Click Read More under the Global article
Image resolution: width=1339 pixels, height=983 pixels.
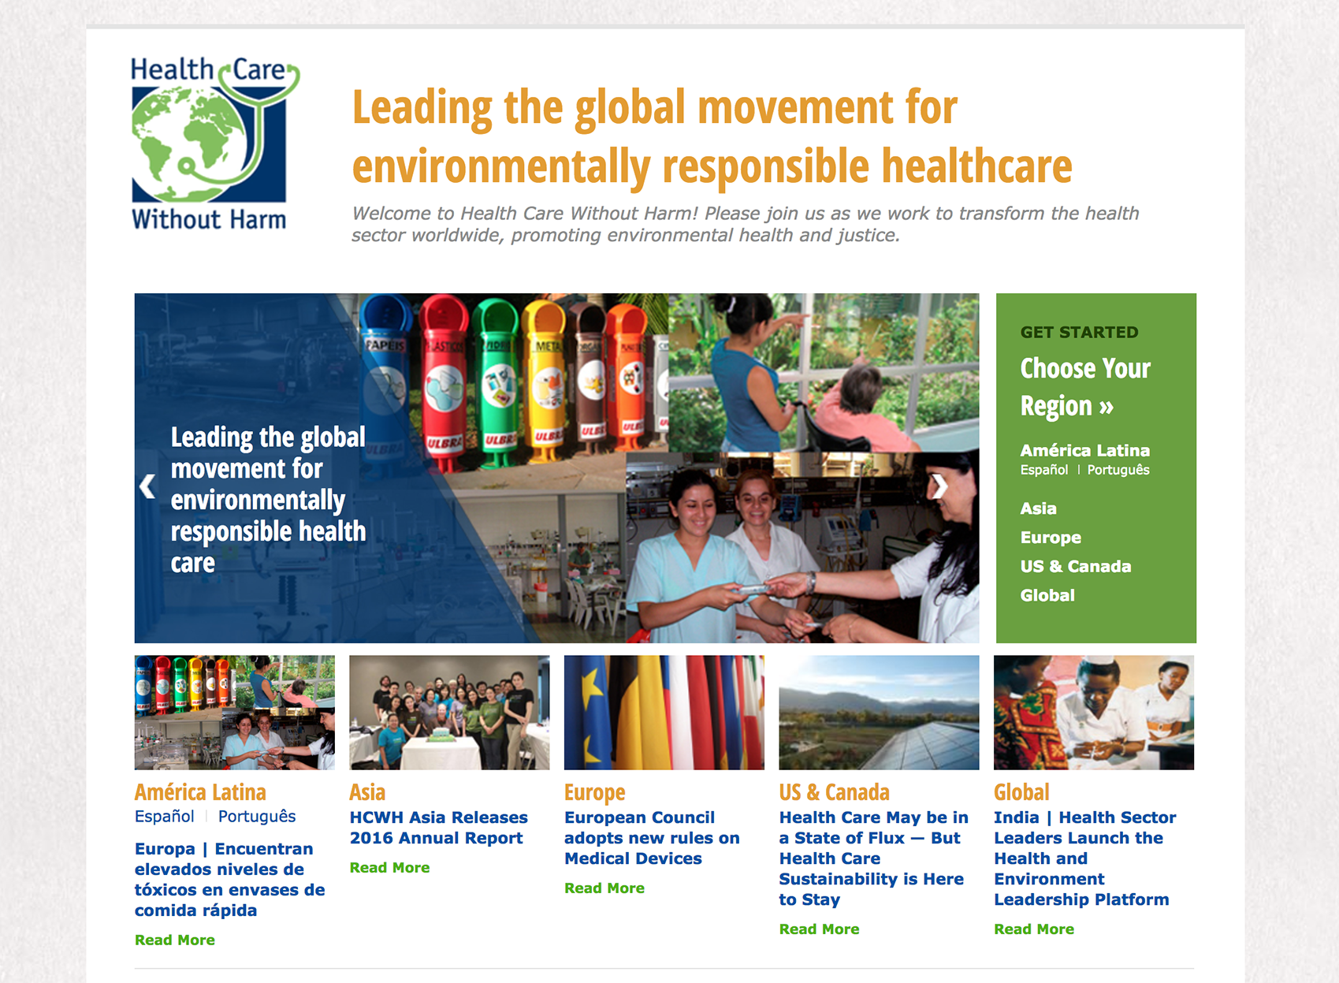[x=1034, y=929]
